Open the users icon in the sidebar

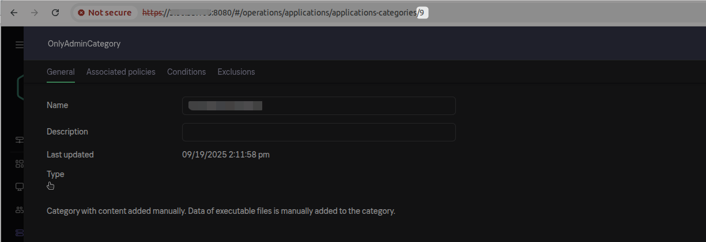pos(20,210)
